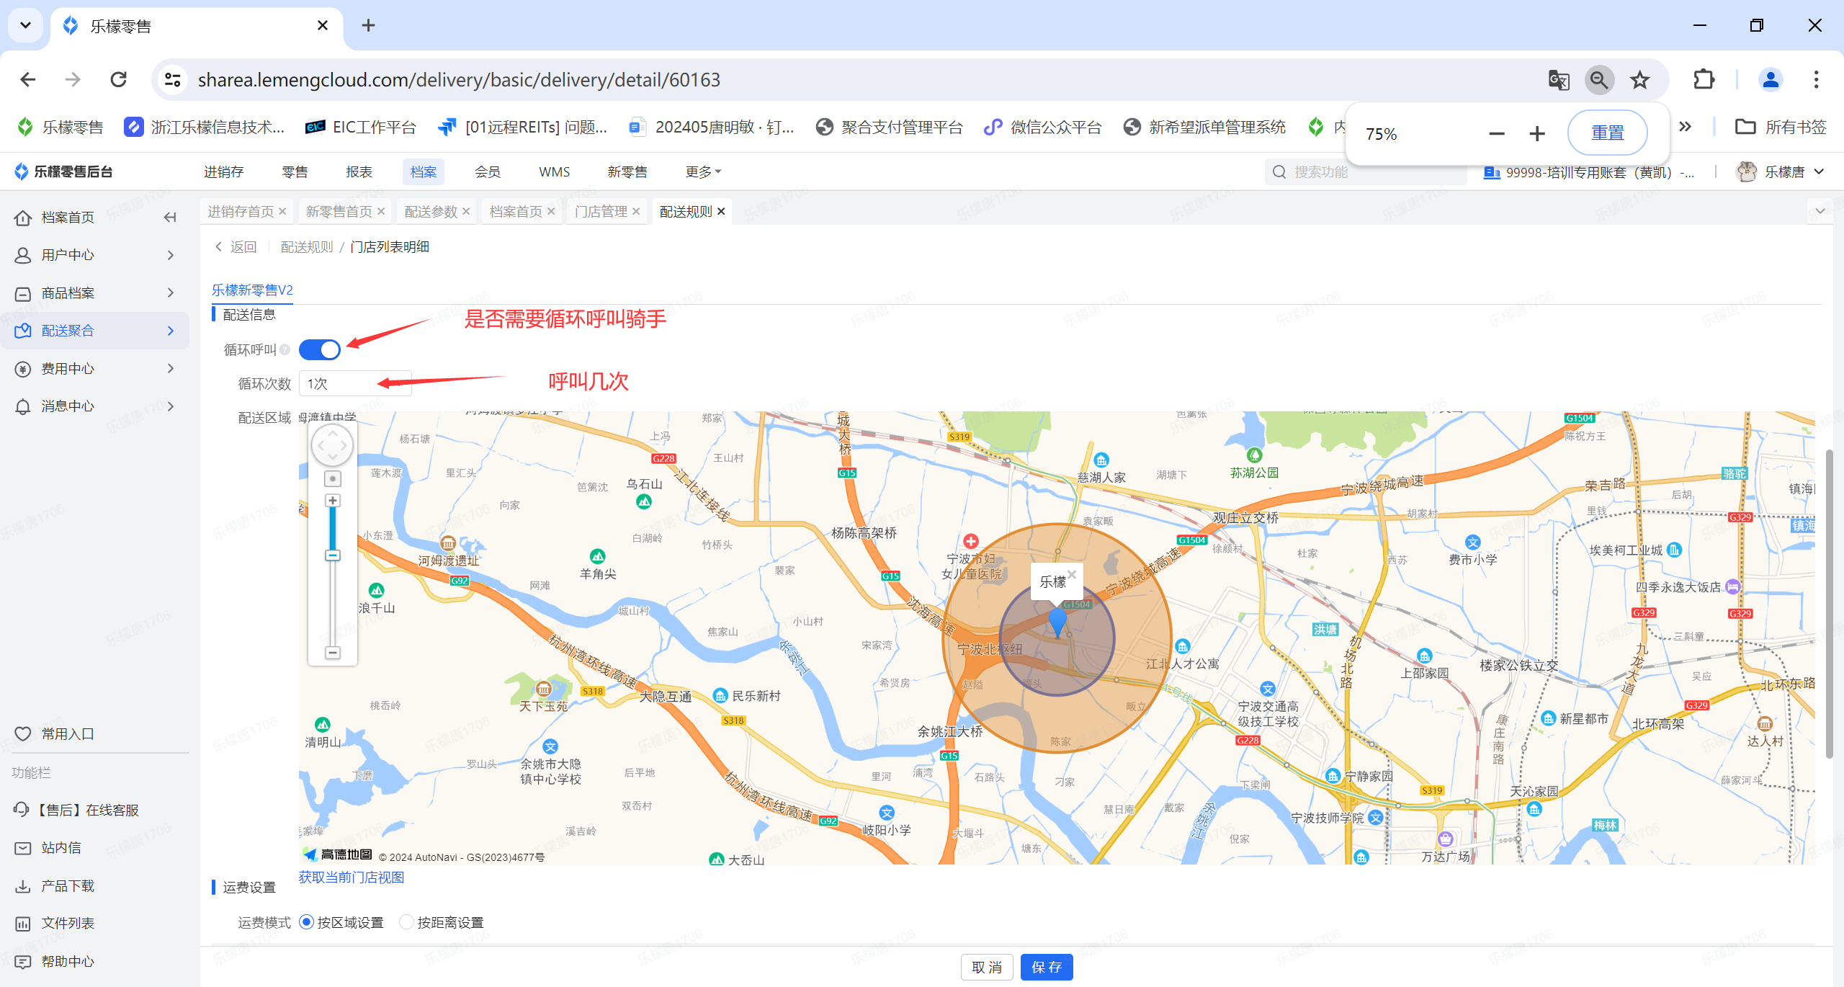Open the 循环次数 dropdown
This screenshot has height=987, width=1844.
tap(355, 383)
